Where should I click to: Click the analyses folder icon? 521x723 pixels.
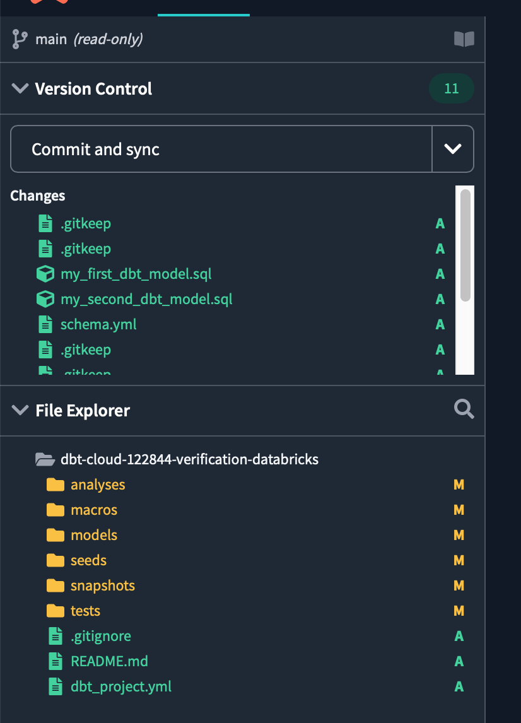(56, 485)
